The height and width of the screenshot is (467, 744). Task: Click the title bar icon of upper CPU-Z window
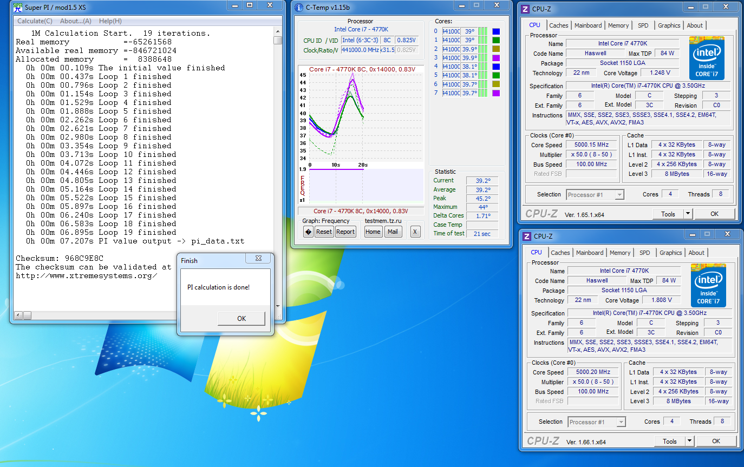pyautogui.click(x=525, y=9)
